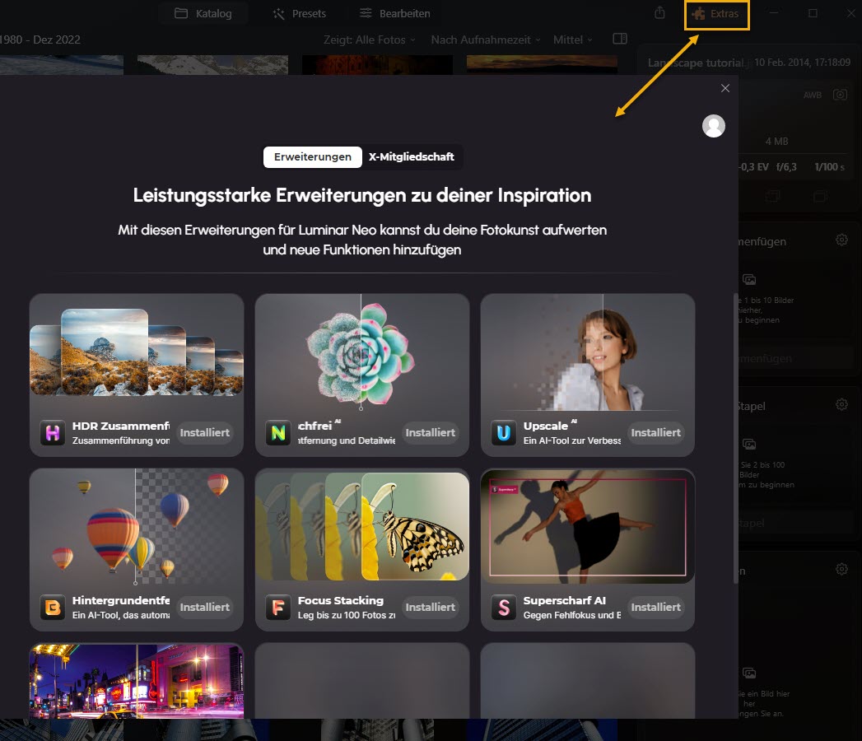Click Installiert button for HDR Zusammenführung
The height and width of the screenshot is (741, 862).
pos(204,432)
